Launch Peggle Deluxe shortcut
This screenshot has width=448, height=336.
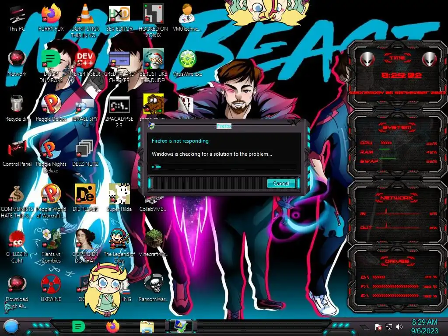click(x=51, y=108)
